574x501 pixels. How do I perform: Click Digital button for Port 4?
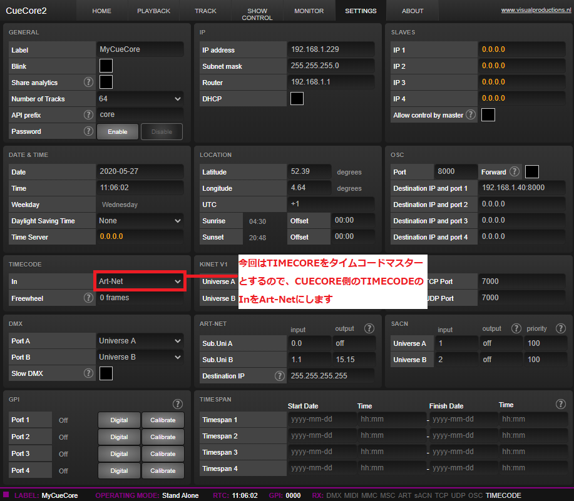pos(119,470)
